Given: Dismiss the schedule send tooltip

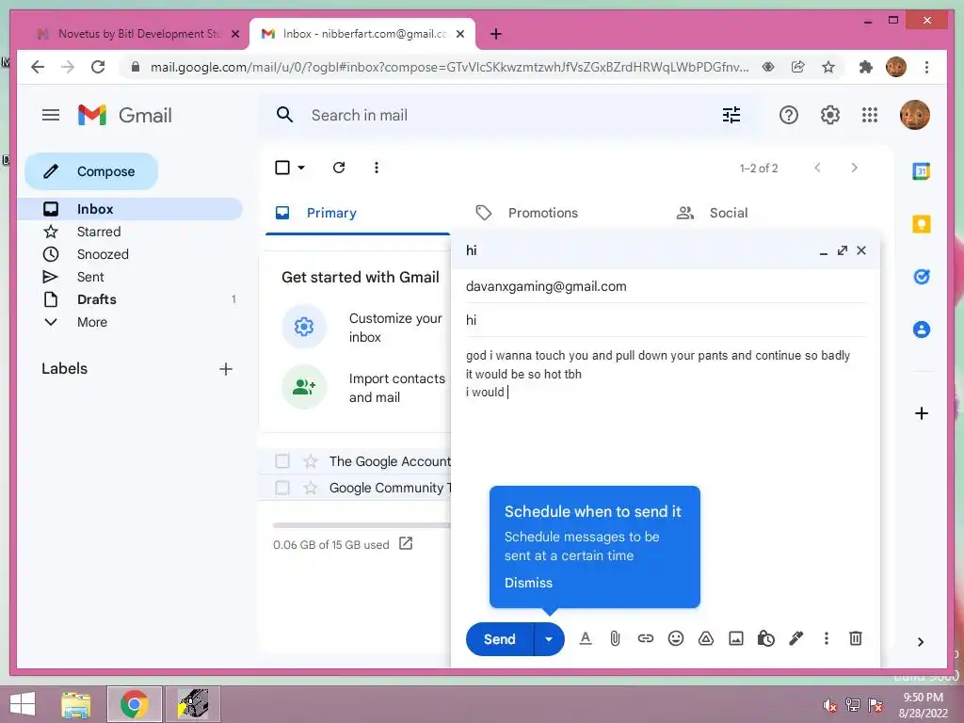Looking at the screenshot, I should [x=528, y=582].
